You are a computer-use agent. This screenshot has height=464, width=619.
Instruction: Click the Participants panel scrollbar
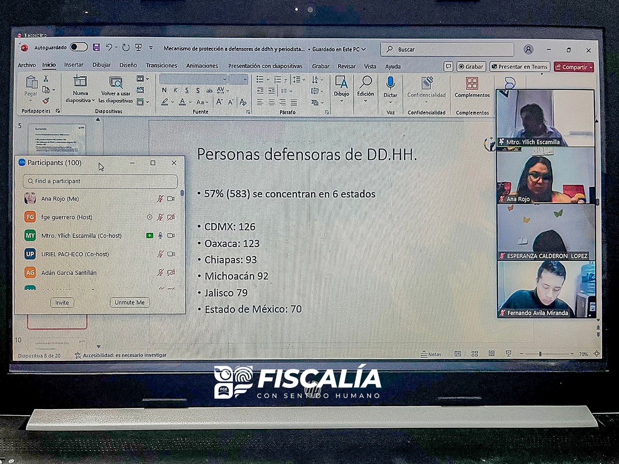(x=182, y=193)
